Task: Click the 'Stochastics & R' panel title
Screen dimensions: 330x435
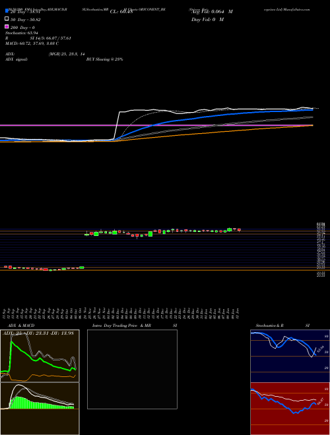Action: point(270,326)
